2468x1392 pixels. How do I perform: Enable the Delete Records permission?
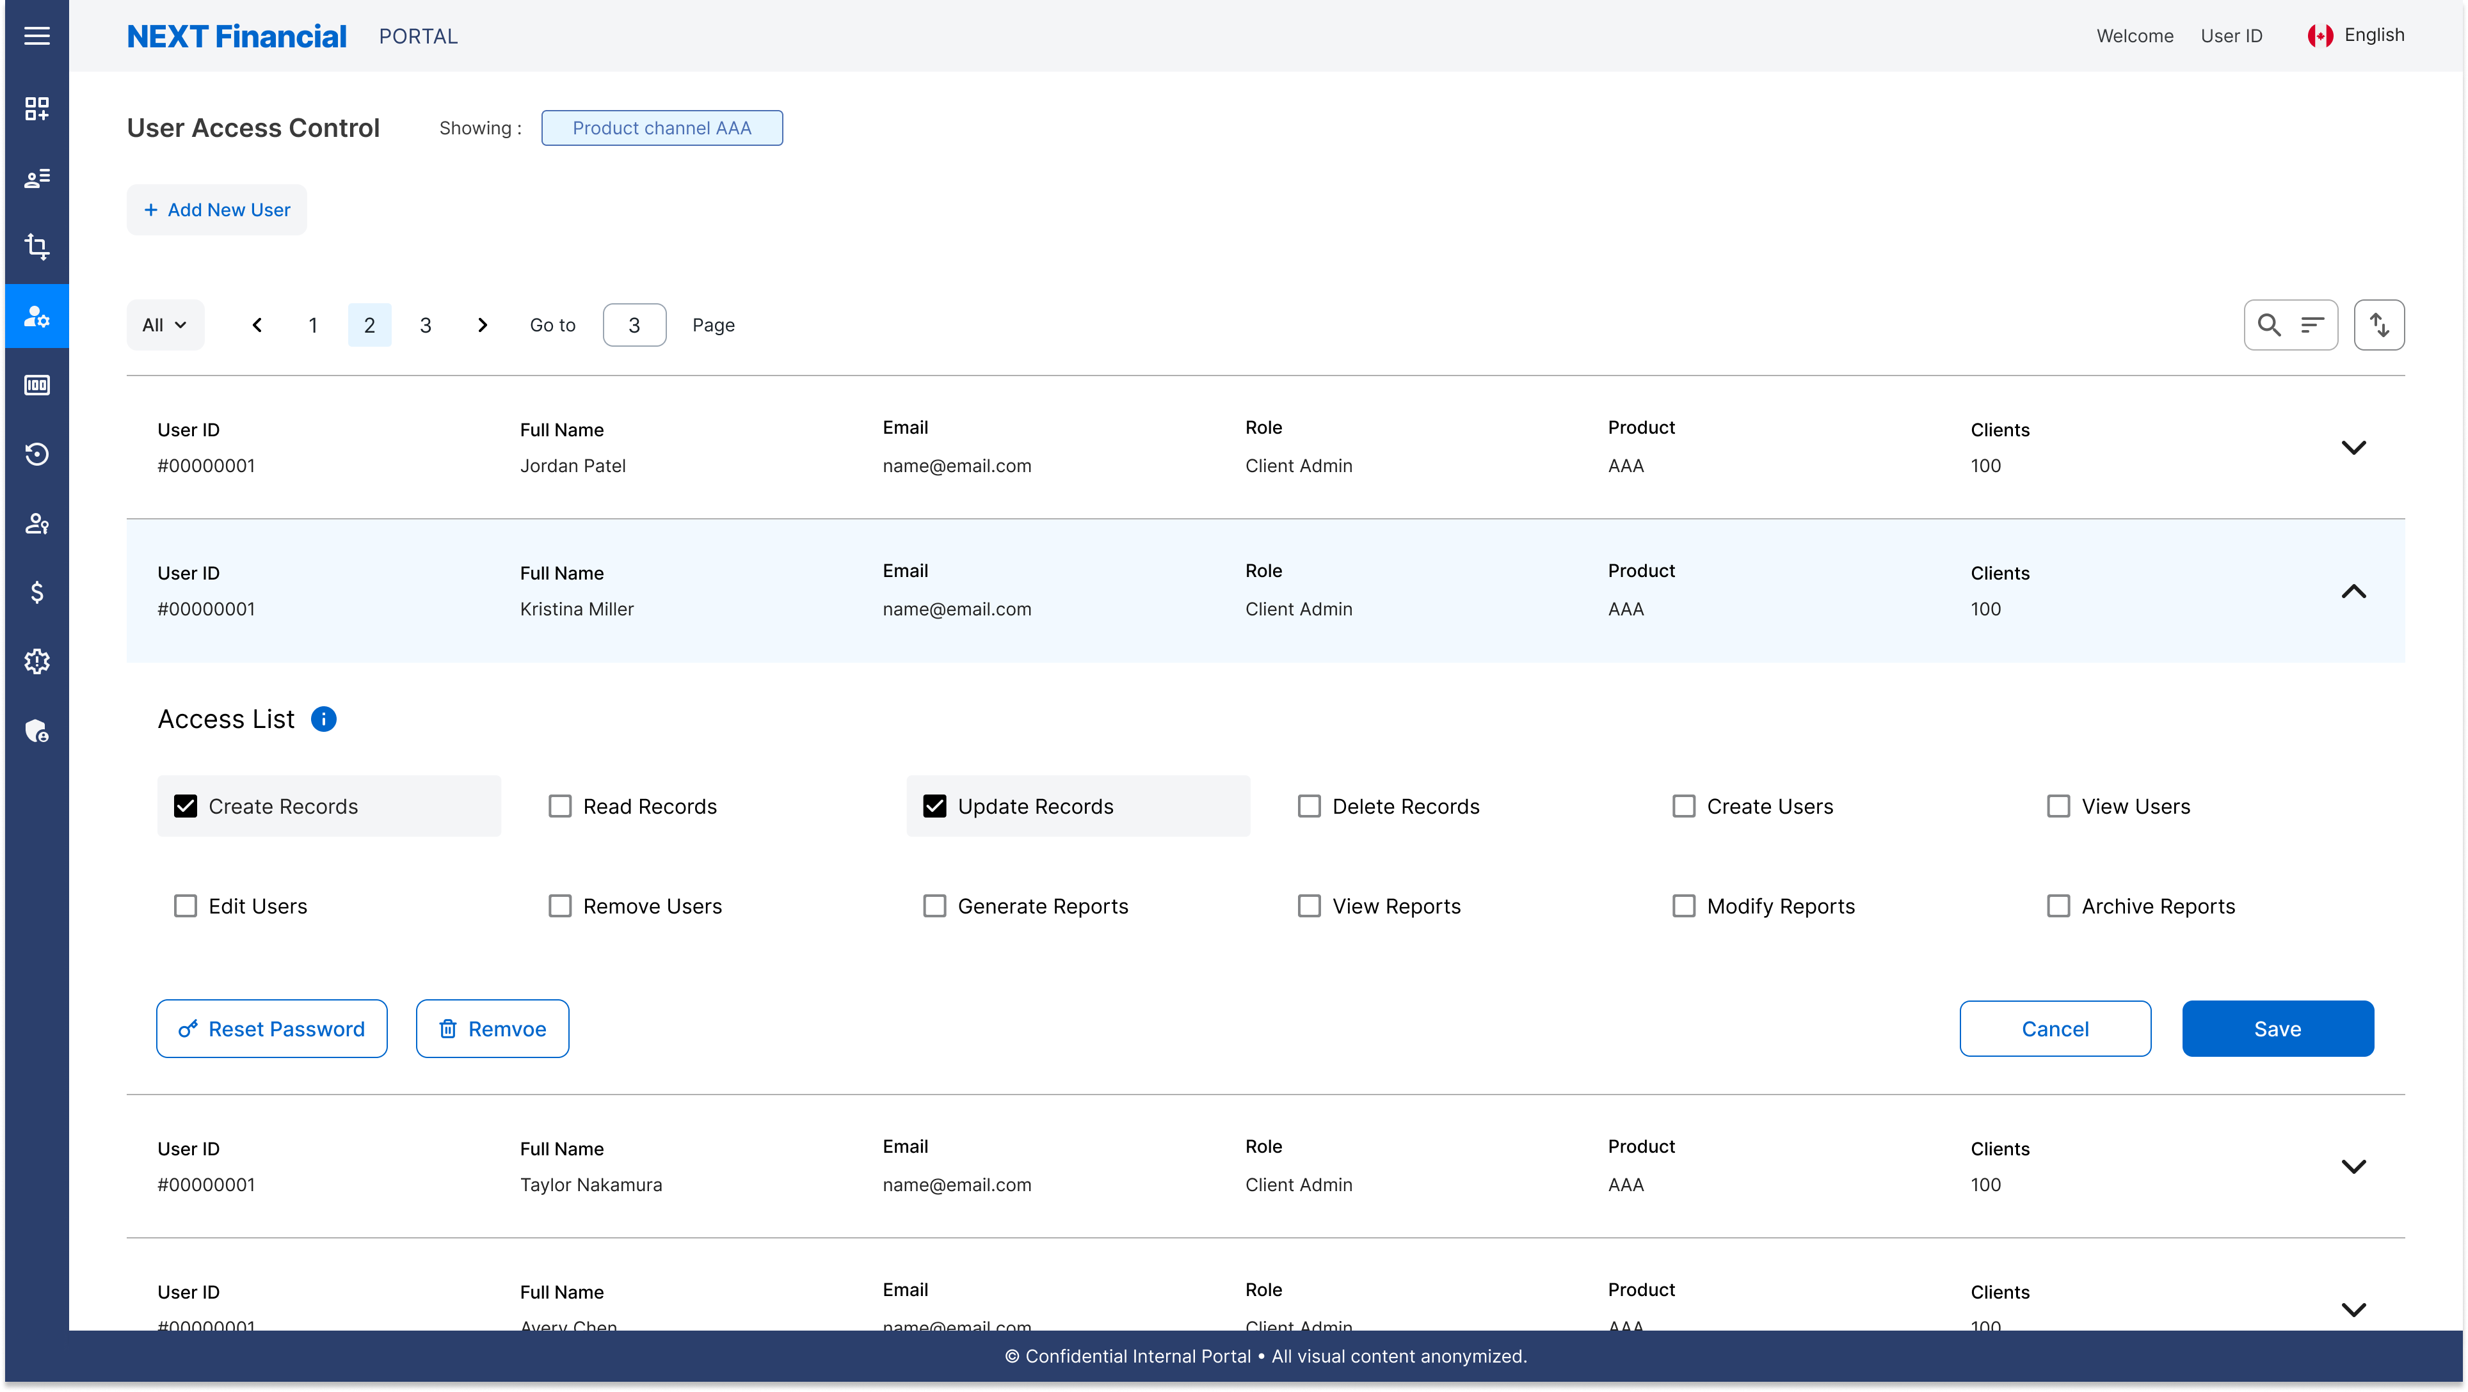pyautogui.click(x=1309, y=805)
